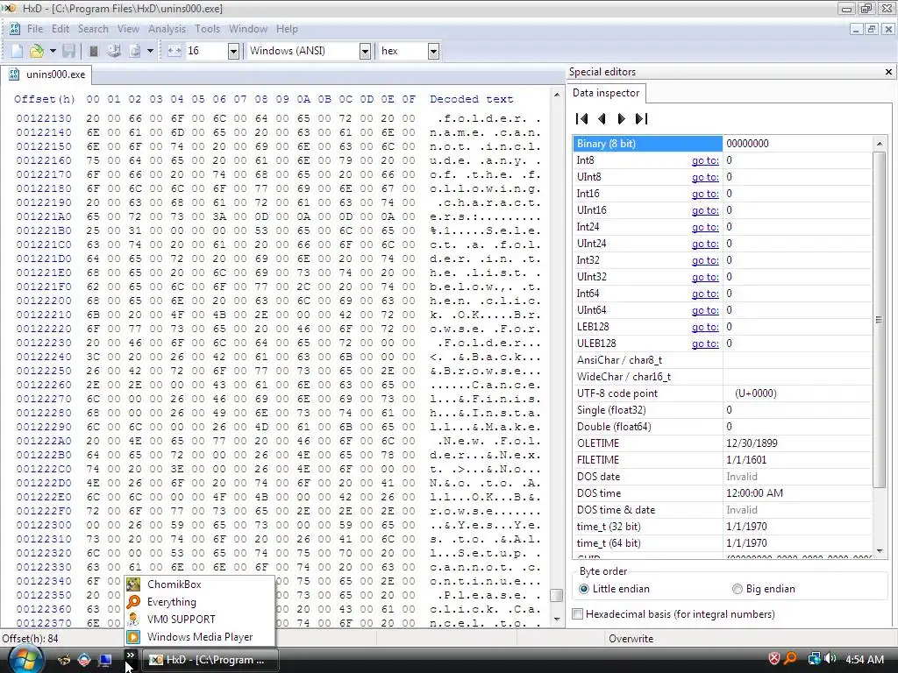Click the volume speaker tray icon
Viewport: 898px width, 673px height.
(830, 659)
